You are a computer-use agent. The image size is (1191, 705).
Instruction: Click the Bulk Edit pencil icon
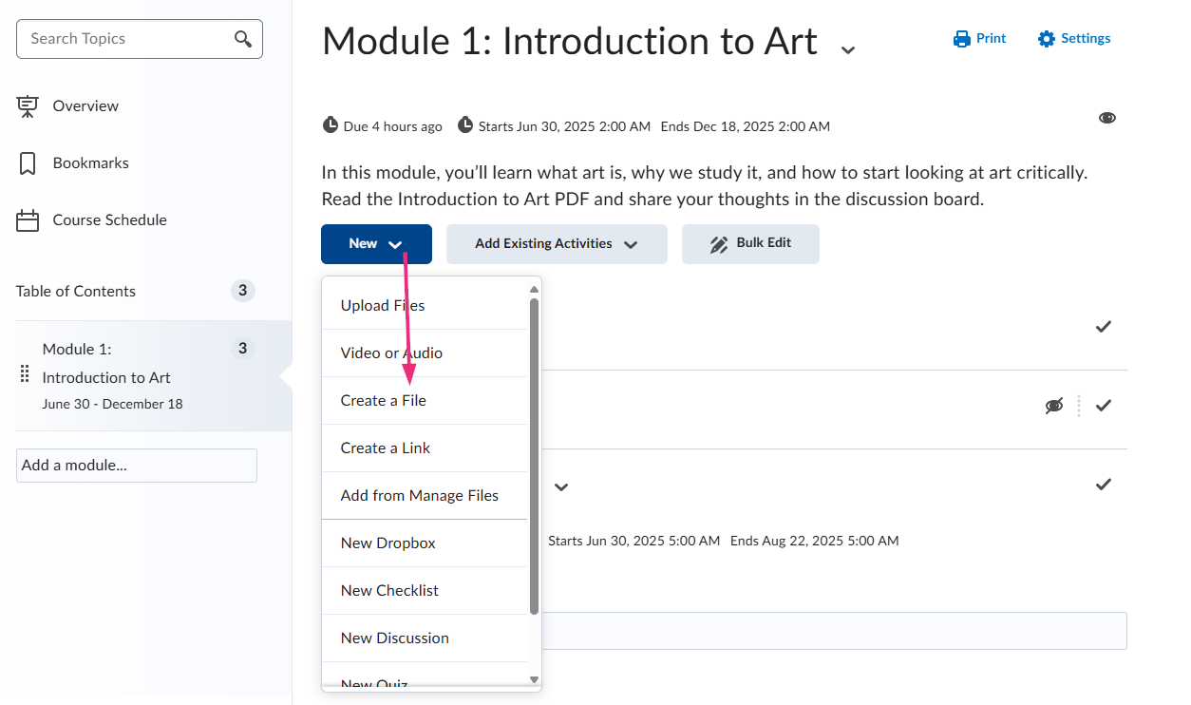pyautogui.click(x=719, y=244)
